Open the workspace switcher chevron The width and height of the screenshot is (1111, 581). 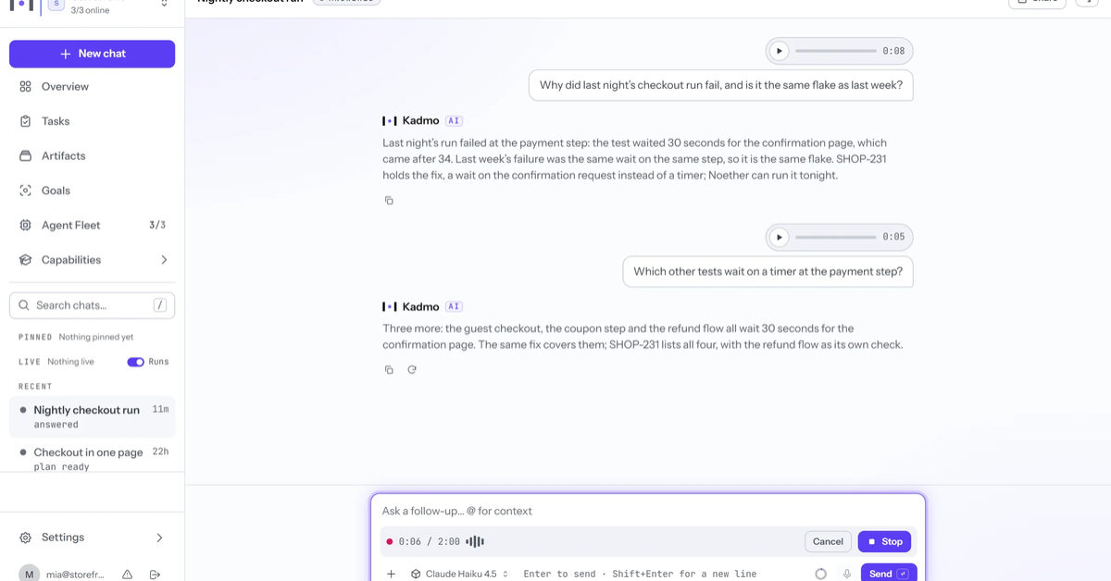point(164,4)
